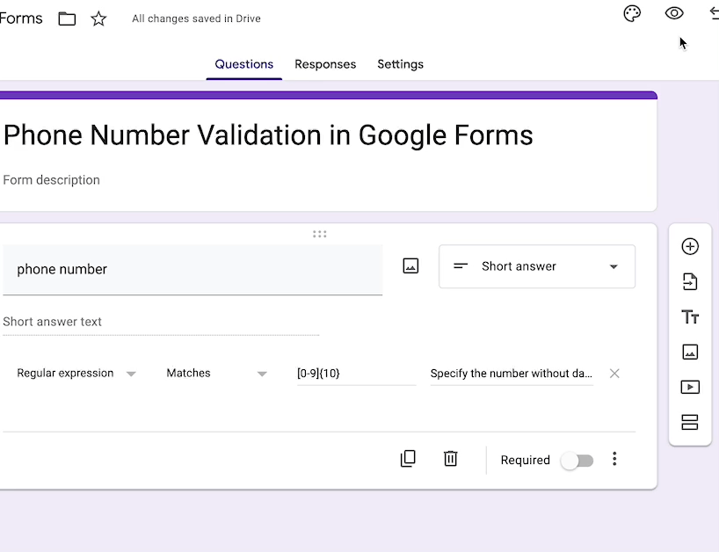
Task: Duplicate the phone number question
Action: pyautogui.click(x=408, y=459)
